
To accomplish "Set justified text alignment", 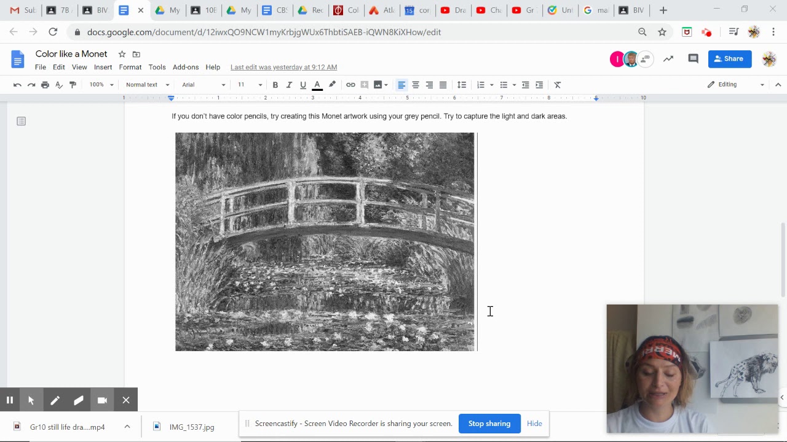I will coord(443,85).
